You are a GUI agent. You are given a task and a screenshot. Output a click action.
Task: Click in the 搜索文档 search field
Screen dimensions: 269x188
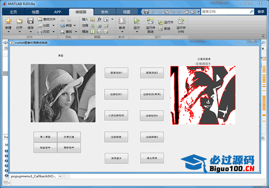pos(225,12)
